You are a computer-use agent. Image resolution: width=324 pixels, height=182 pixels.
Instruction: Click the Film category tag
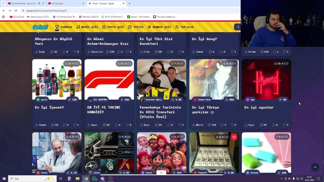coord(145,52)
